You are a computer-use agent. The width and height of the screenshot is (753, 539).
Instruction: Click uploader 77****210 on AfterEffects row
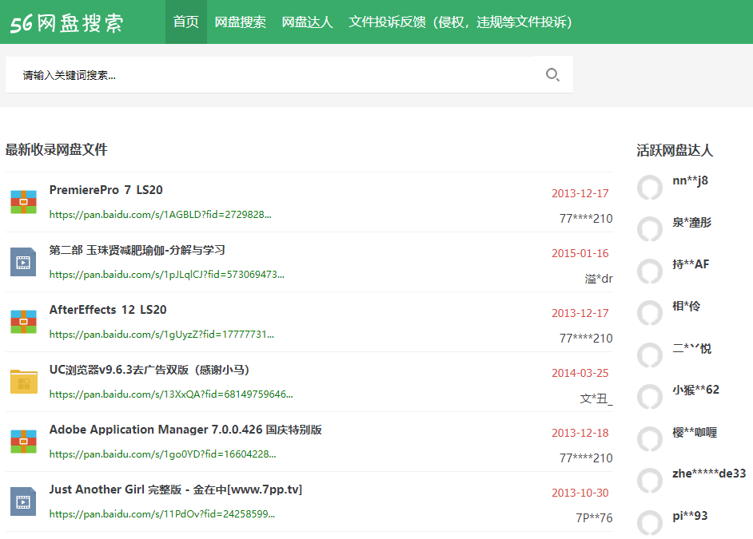586,339
